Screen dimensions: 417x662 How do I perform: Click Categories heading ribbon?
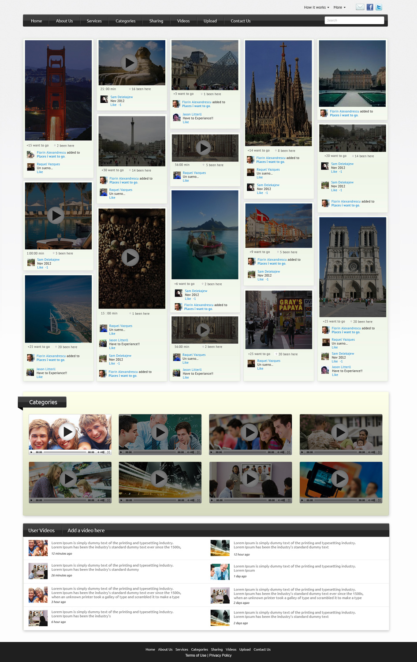coord(43,402)
